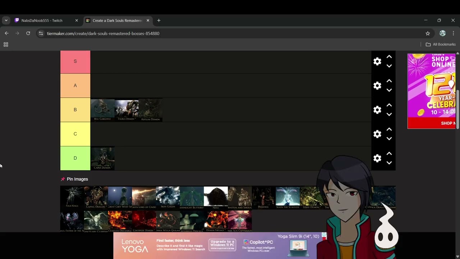Screen dimensions: 460x259
Task: Open a new browser tab
Action: (159, 21)
